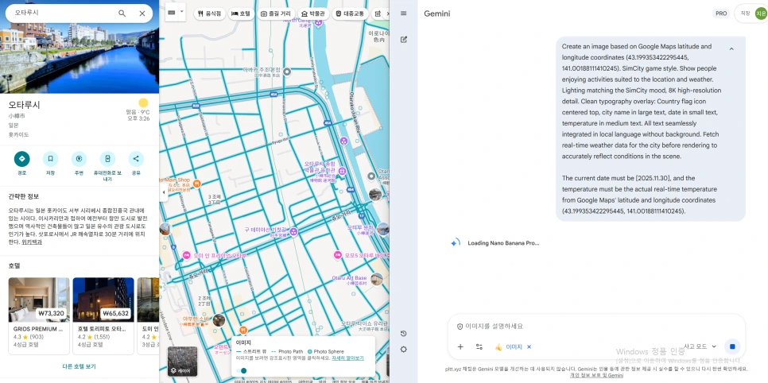Select the 음식점 category chip
The width and height of the screenshot is (768, 383).
tap(209, 14)
